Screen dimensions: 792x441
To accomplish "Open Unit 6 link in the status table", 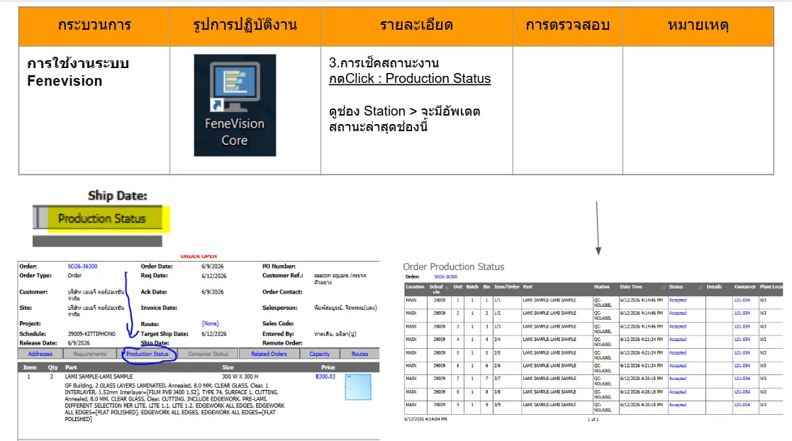I will click(458, 365).
